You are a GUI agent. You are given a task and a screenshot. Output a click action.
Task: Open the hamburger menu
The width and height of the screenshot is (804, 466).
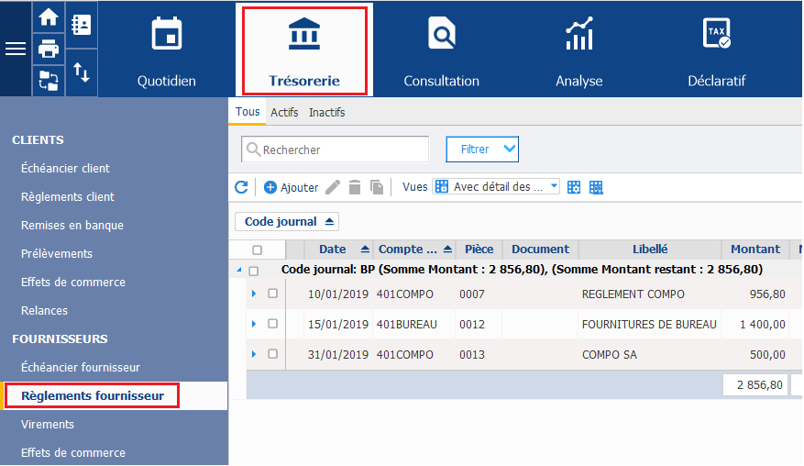[16, 49]
